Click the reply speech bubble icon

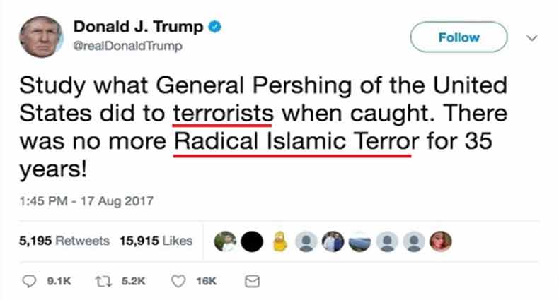29,281
